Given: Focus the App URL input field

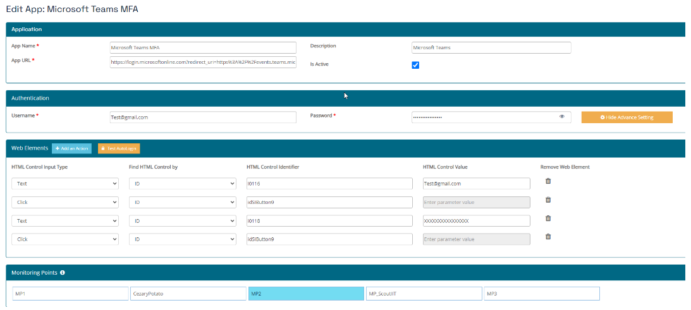Looking at the screenshot, I should (x=203, y=63).
